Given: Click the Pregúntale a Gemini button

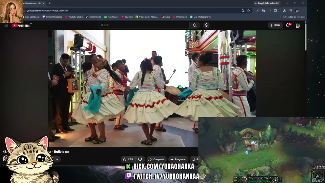Looking at the screenshot, I should pos(266,3).
